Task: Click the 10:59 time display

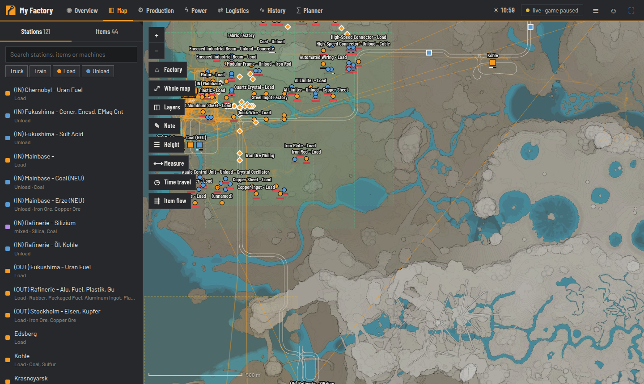Action: pos(504,10)
